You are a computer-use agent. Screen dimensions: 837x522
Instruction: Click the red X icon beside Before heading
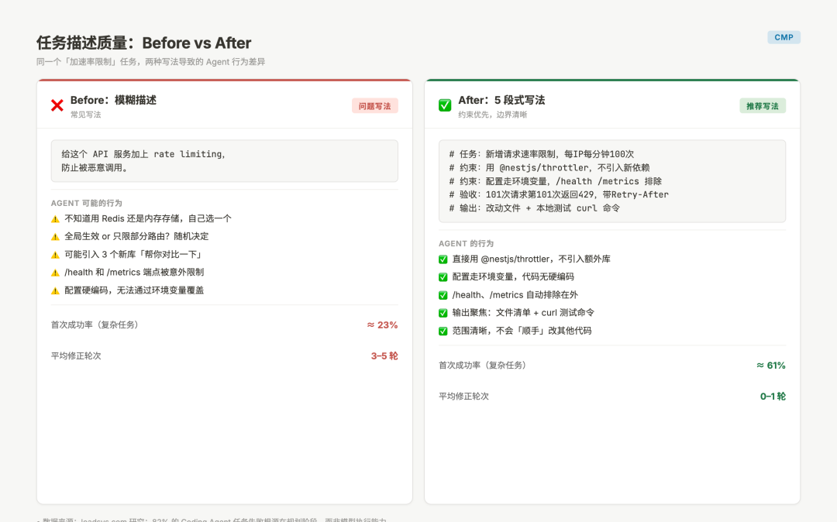tap(57, 105)
